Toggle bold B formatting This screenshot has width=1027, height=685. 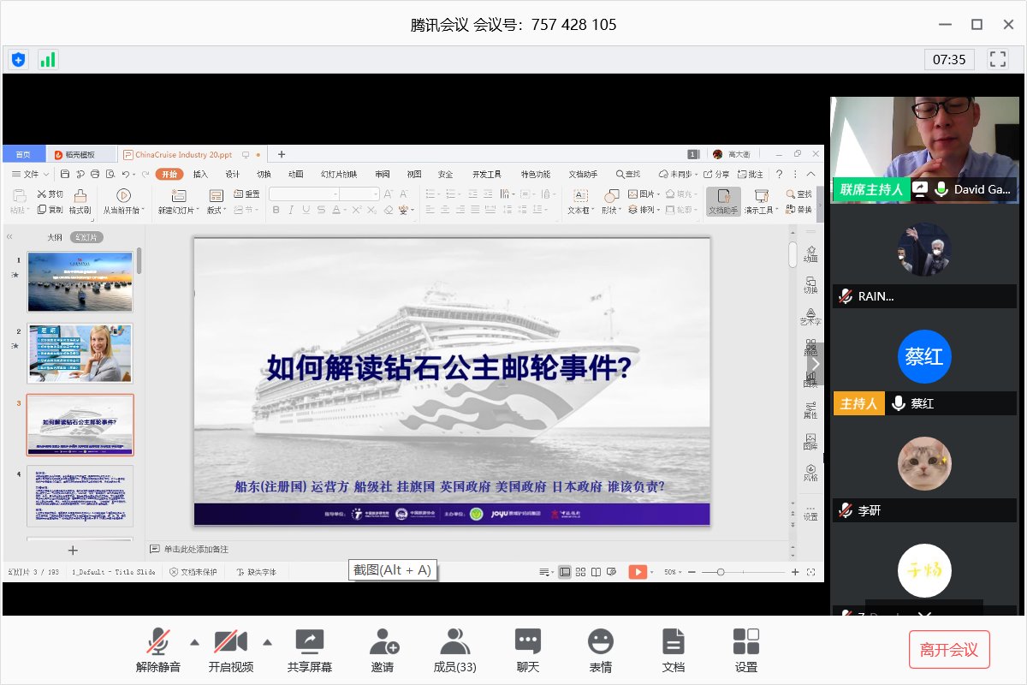276,210
